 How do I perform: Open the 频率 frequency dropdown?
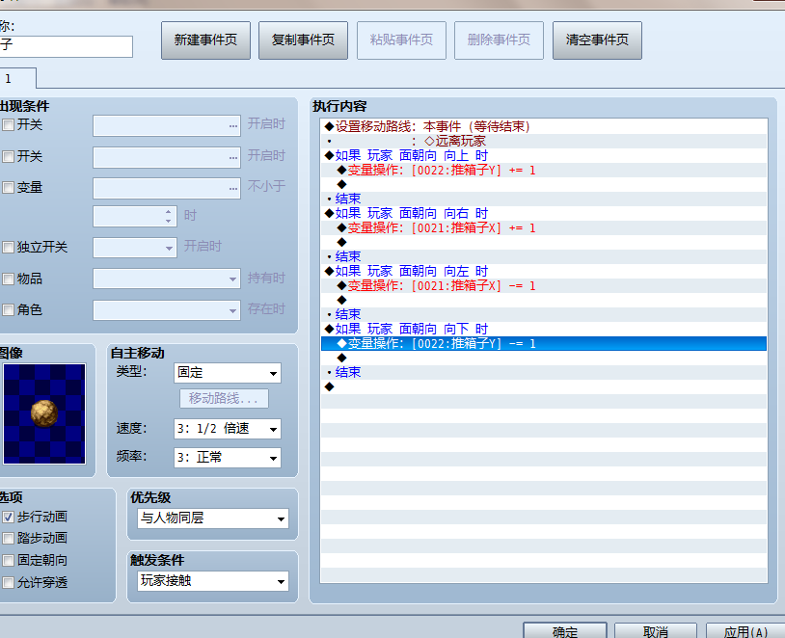pyautogui.click(x=228, y=458)
